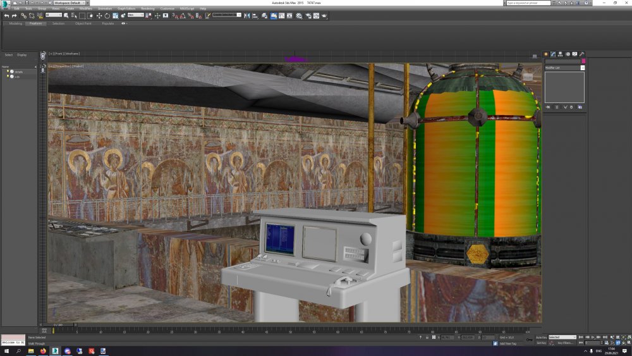The image size is (632, 356).
Task: Click the Undo arrow in main toolbar
Action: point(6,15)
